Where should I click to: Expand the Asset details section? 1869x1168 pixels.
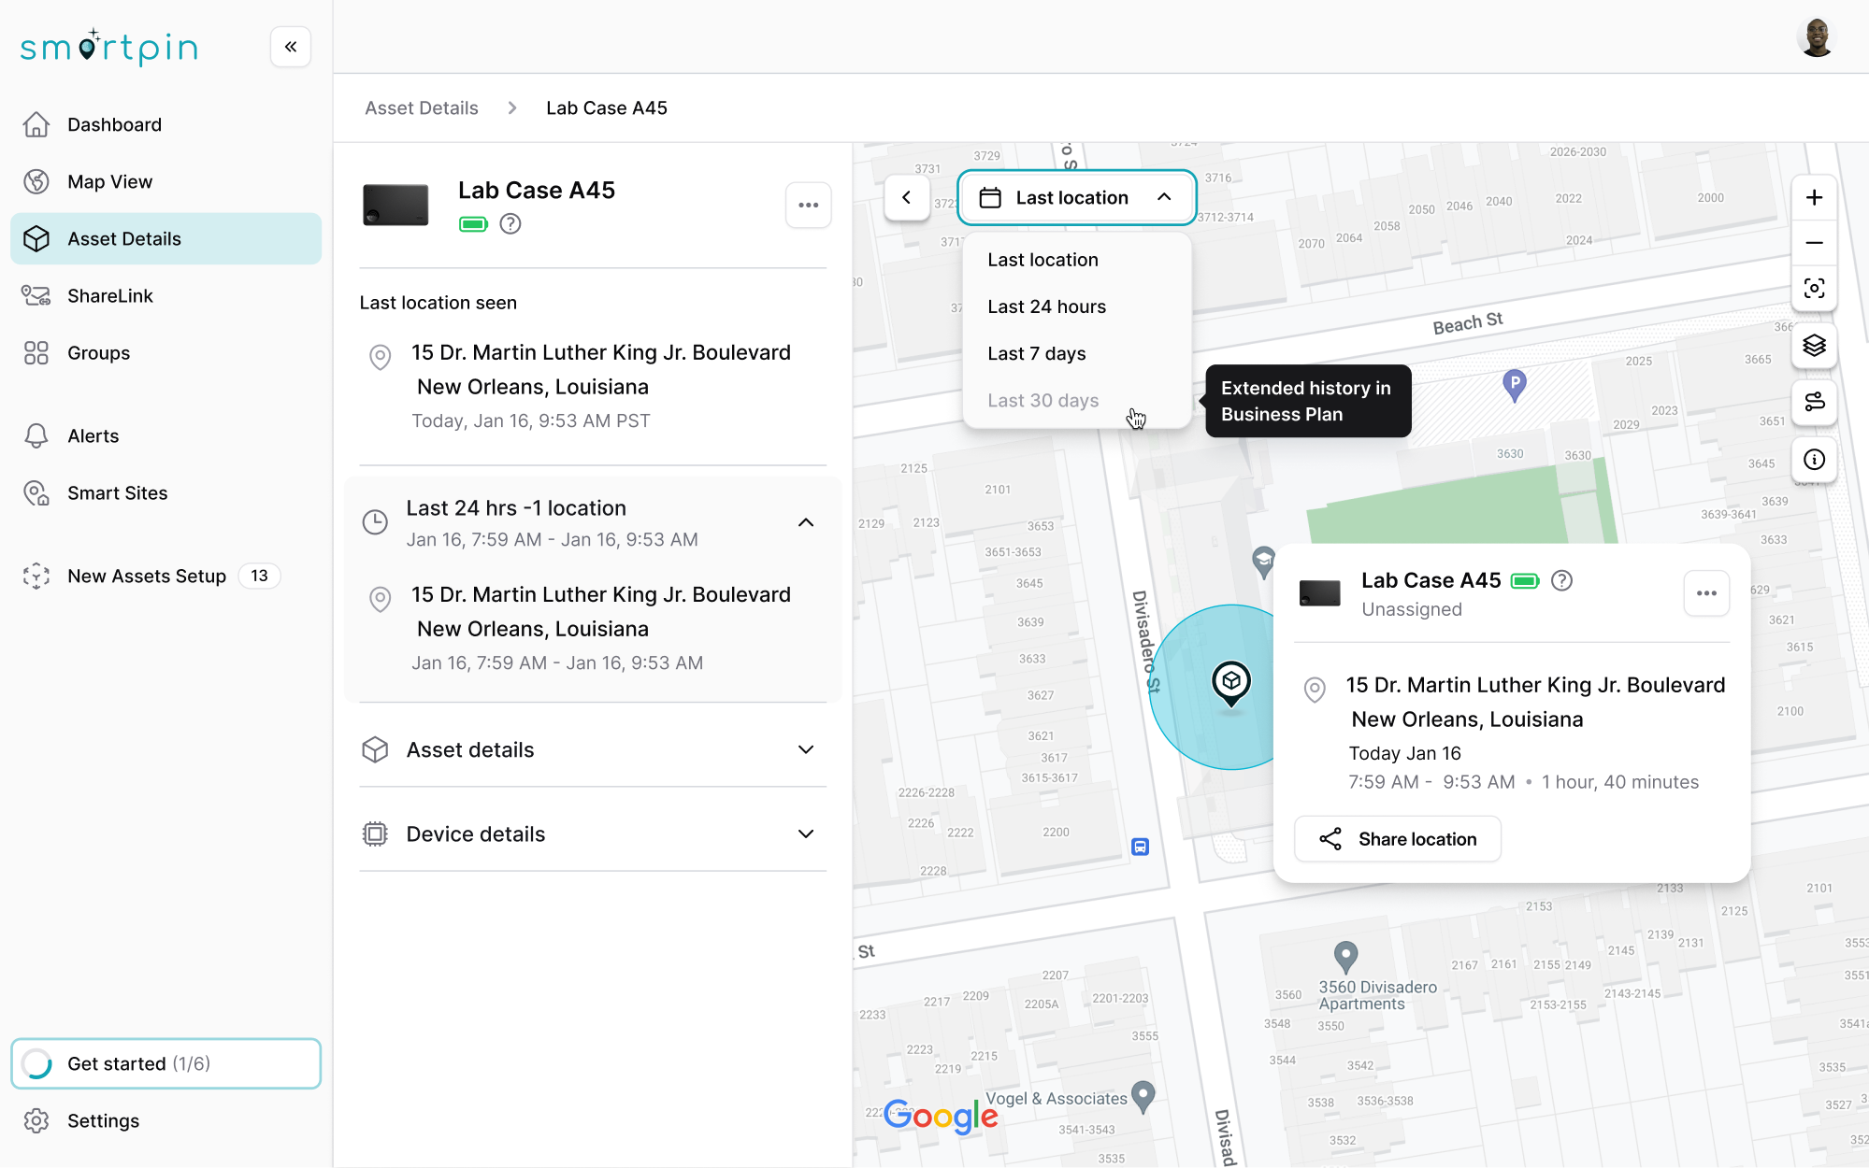pos(806,750)
